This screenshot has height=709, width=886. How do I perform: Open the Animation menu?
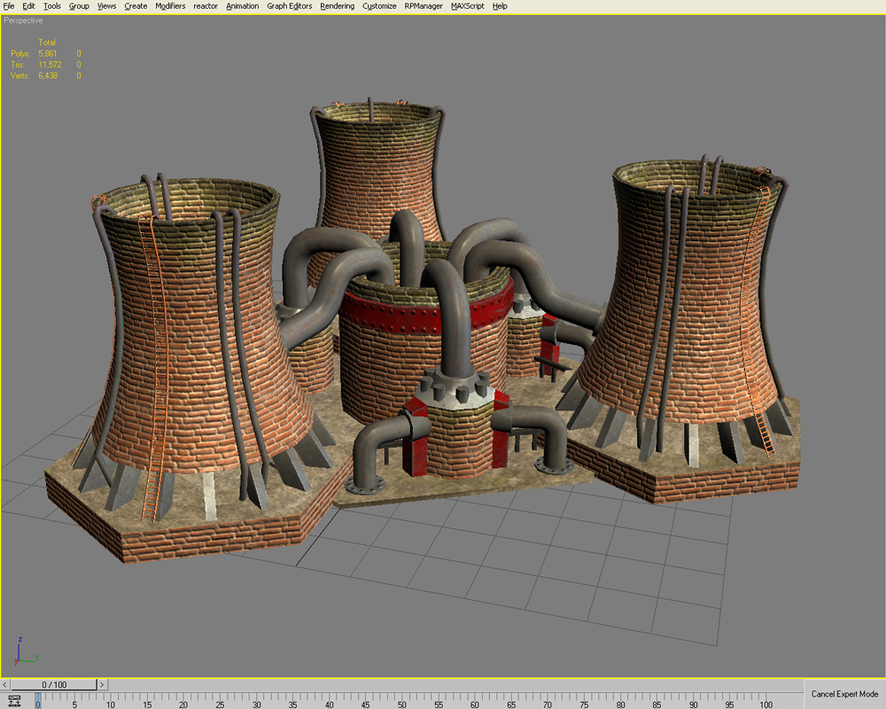241,6
